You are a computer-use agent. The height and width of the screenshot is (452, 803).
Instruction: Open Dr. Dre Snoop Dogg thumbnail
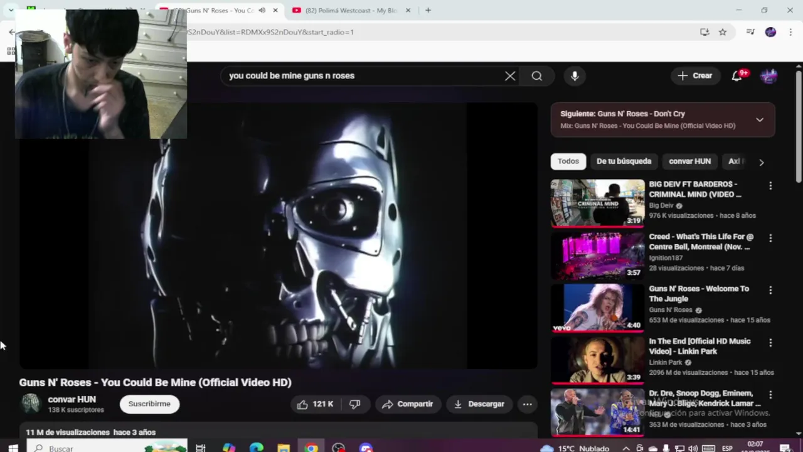(597, 412)
